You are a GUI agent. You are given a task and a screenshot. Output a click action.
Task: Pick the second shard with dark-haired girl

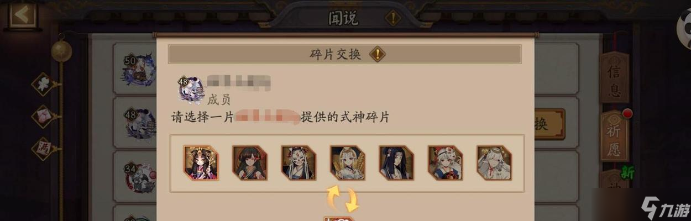click(x=250, y=163)
